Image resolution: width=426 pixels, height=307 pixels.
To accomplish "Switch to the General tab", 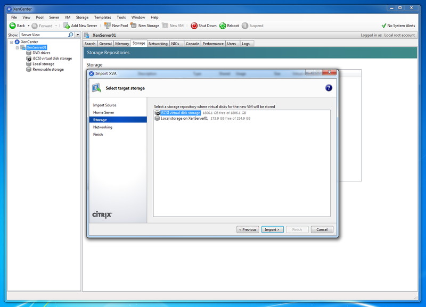I will click(x=105, y=44).
